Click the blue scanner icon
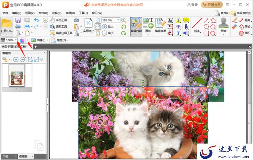The width and height of the screenshot is (253, 160). 27,27
